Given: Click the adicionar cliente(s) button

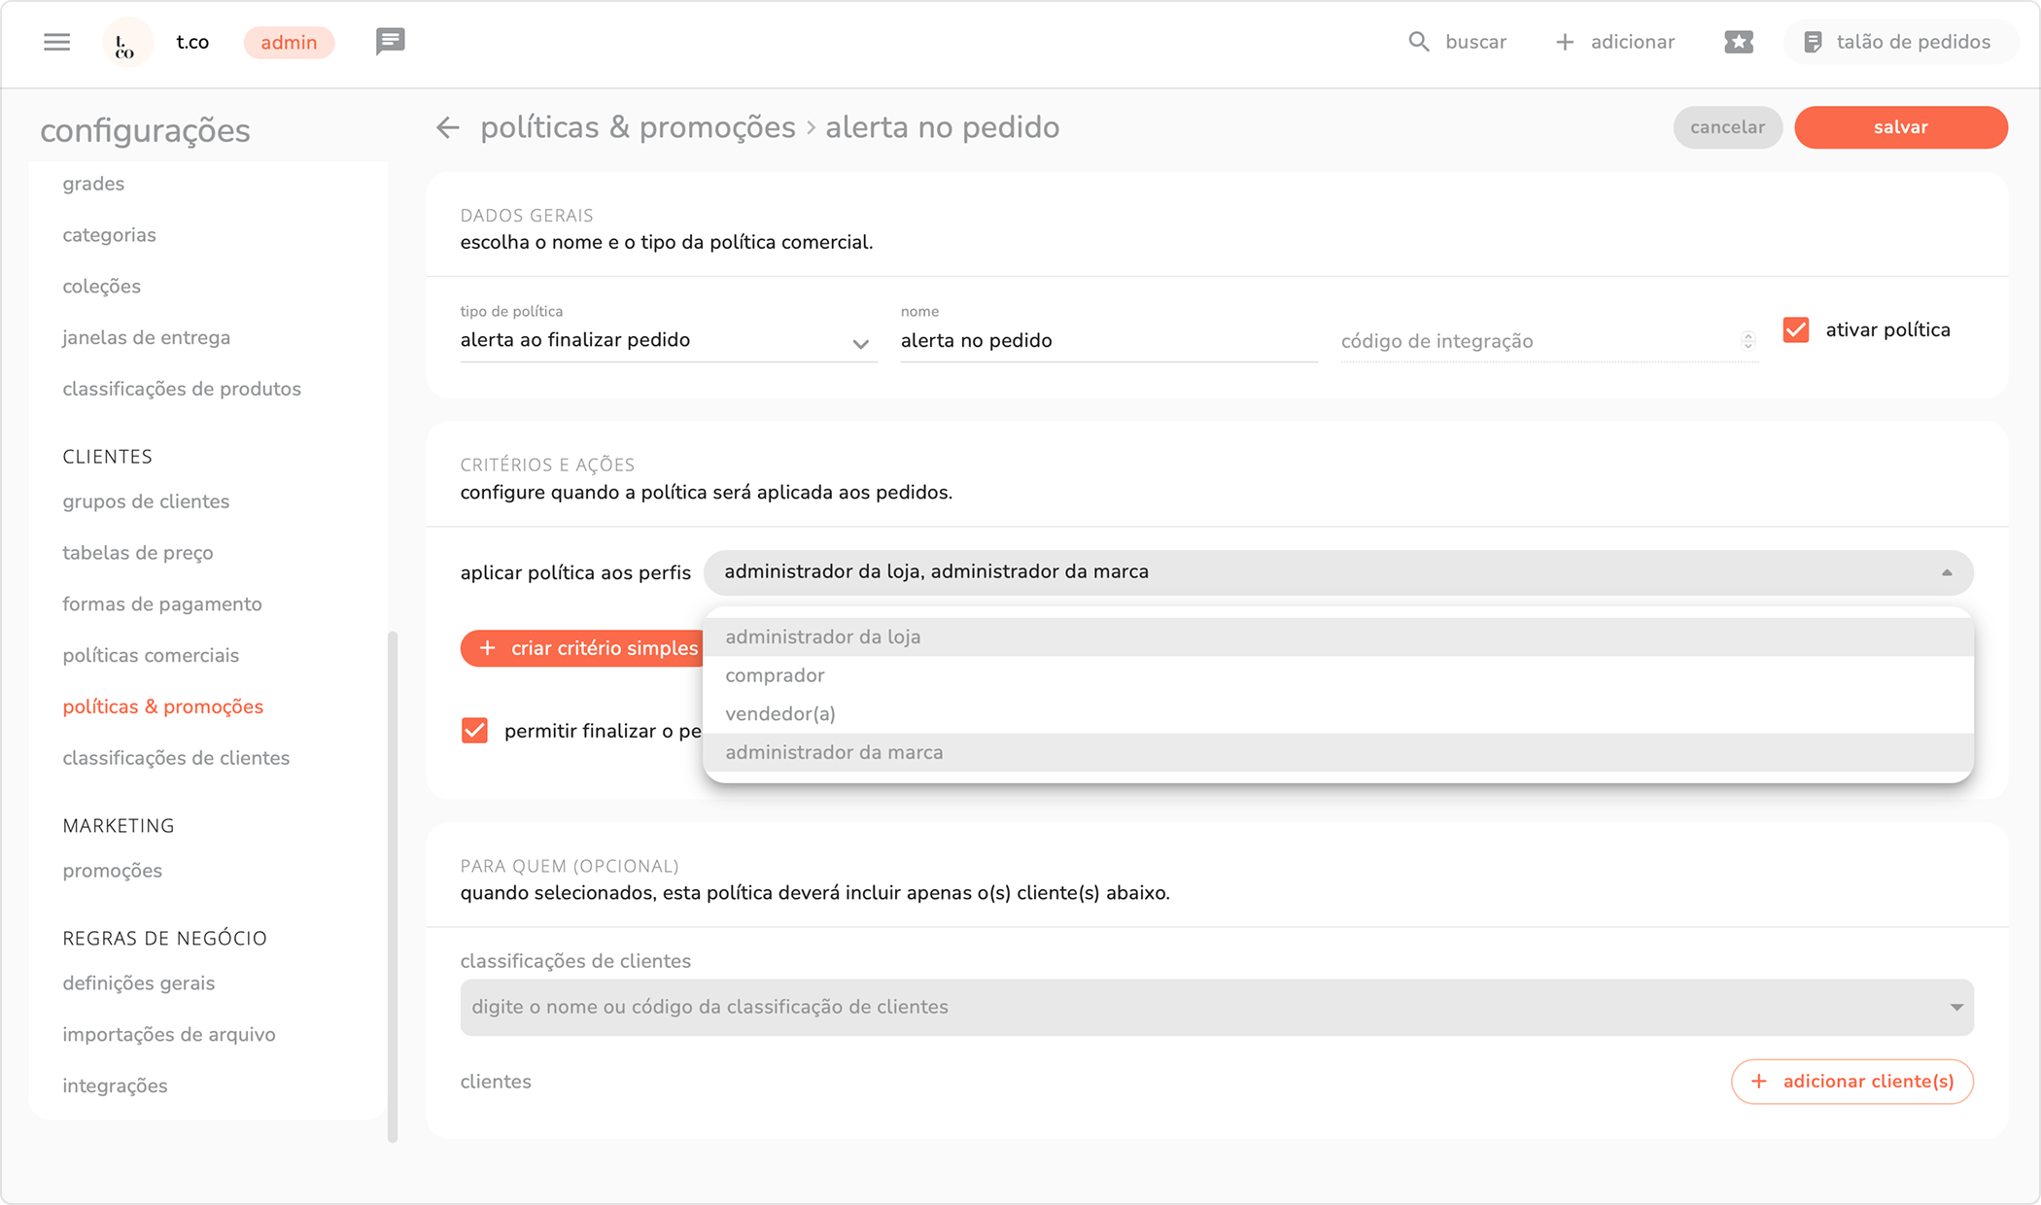Looking at the screenshot, I should [1851, 1082].
